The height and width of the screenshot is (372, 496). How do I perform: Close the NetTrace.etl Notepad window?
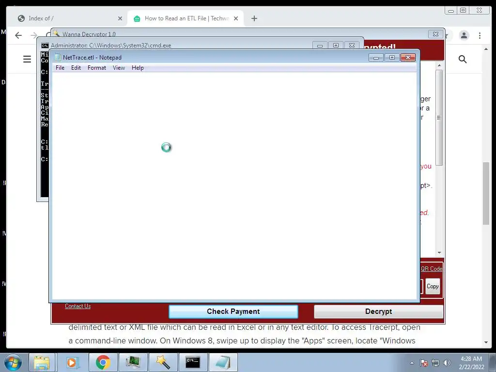(x=408, y=58)
